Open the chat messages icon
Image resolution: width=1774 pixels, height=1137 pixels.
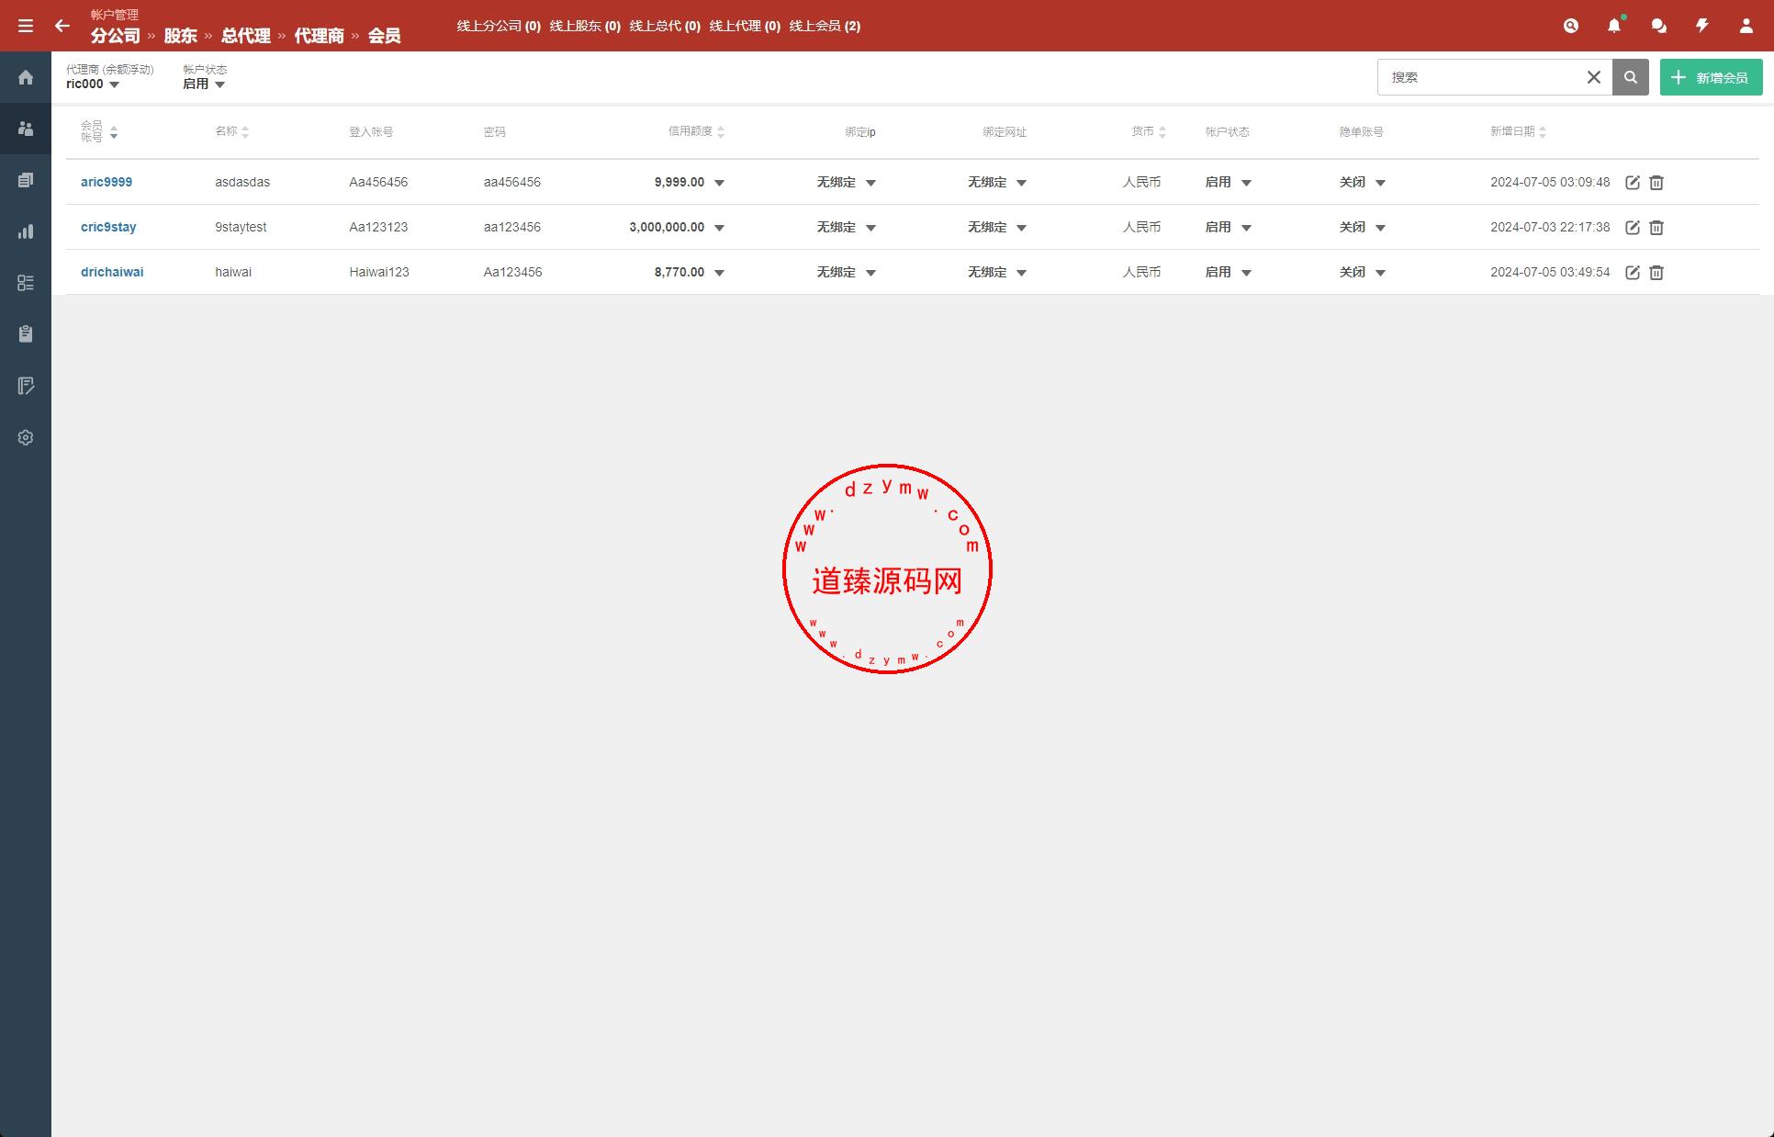point(1658,26)
